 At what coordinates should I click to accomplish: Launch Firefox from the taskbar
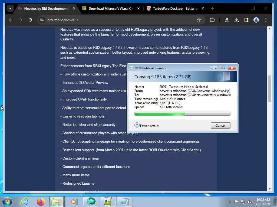pyautogui.click(x=41, y=202)
